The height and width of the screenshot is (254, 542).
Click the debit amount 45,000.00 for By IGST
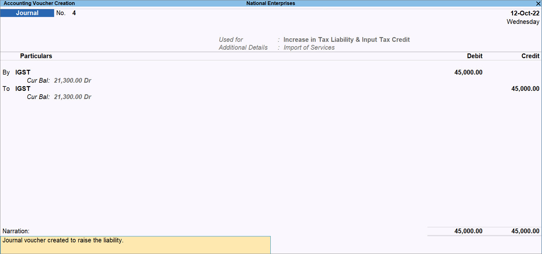[468, 72]
